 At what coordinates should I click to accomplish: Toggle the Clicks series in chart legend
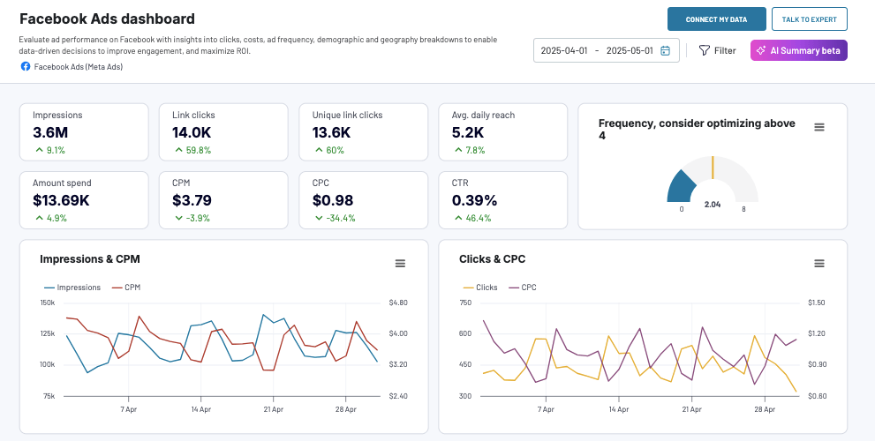(x=480, y=288)
